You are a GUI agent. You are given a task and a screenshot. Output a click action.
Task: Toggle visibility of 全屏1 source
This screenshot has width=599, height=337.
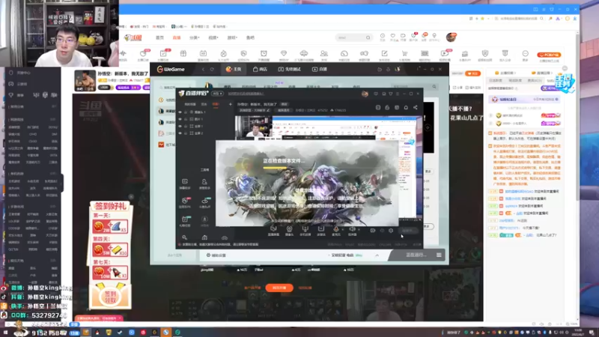[x=180, y=126]
